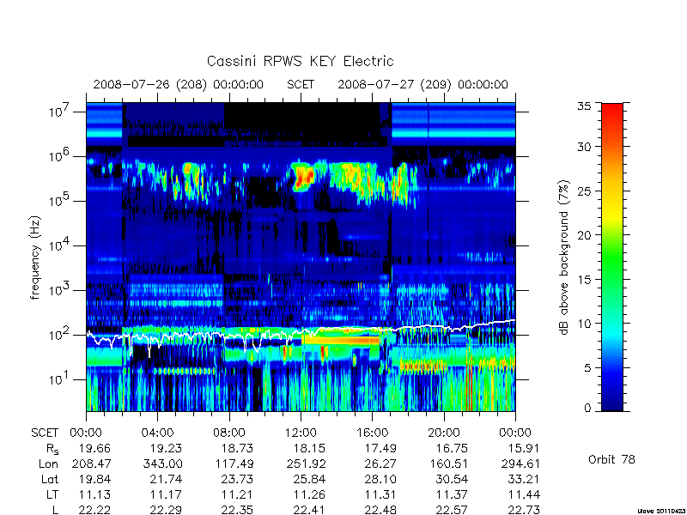Click the Cassini RPWS KEY Electric title

pos(300,61)
